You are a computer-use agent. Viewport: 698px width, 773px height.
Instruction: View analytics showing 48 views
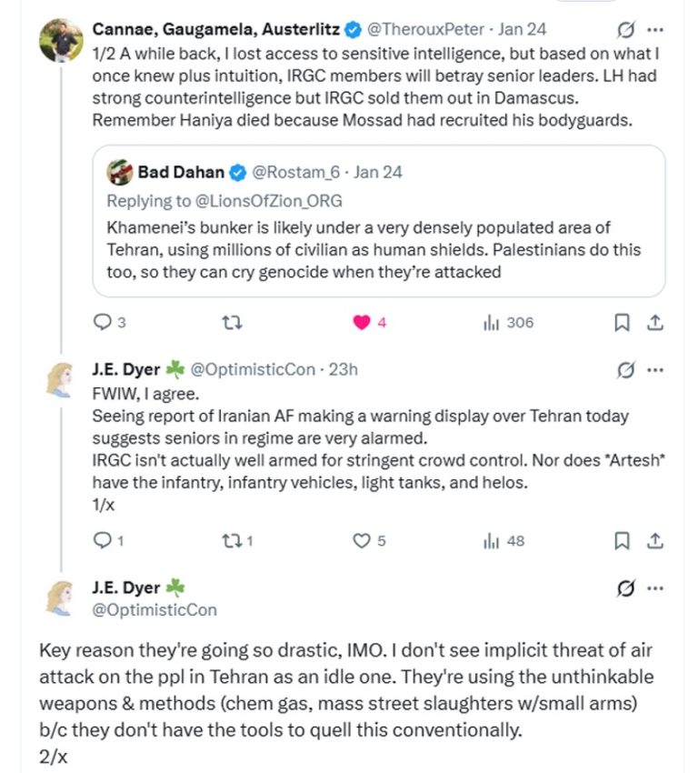pyautogui.click(x=491, y=540)
